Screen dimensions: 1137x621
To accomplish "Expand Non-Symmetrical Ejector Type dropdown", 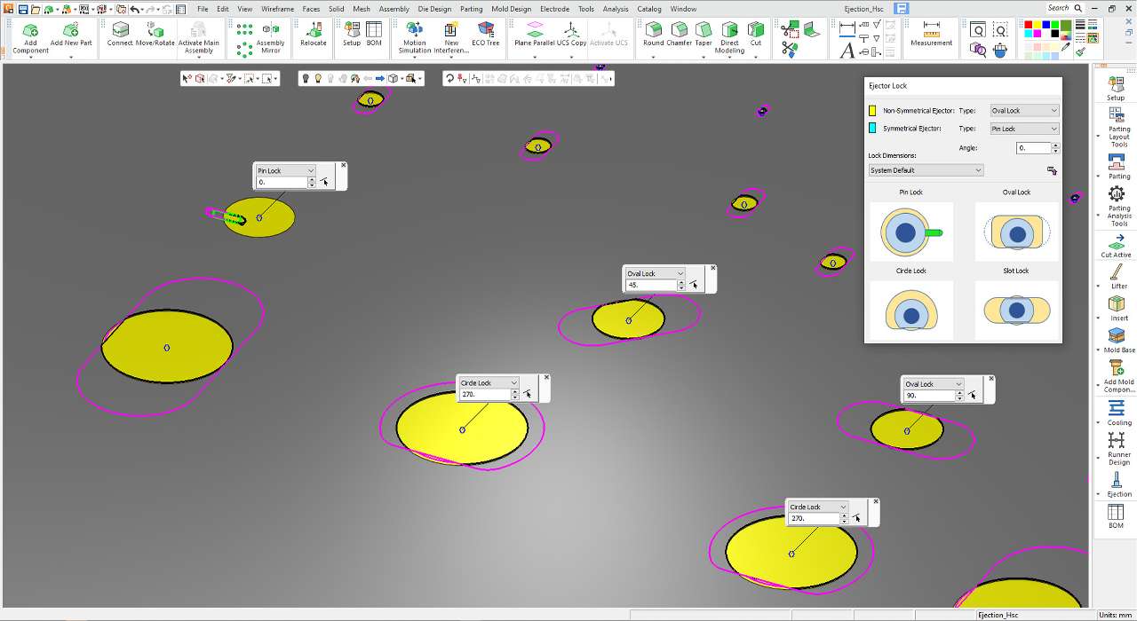I will click(1024, 111).
